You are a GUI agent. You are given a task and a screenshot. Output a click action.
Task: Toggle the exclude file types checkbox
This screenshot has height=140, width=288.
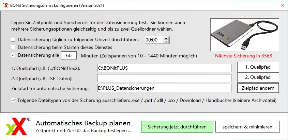point(13,100)
